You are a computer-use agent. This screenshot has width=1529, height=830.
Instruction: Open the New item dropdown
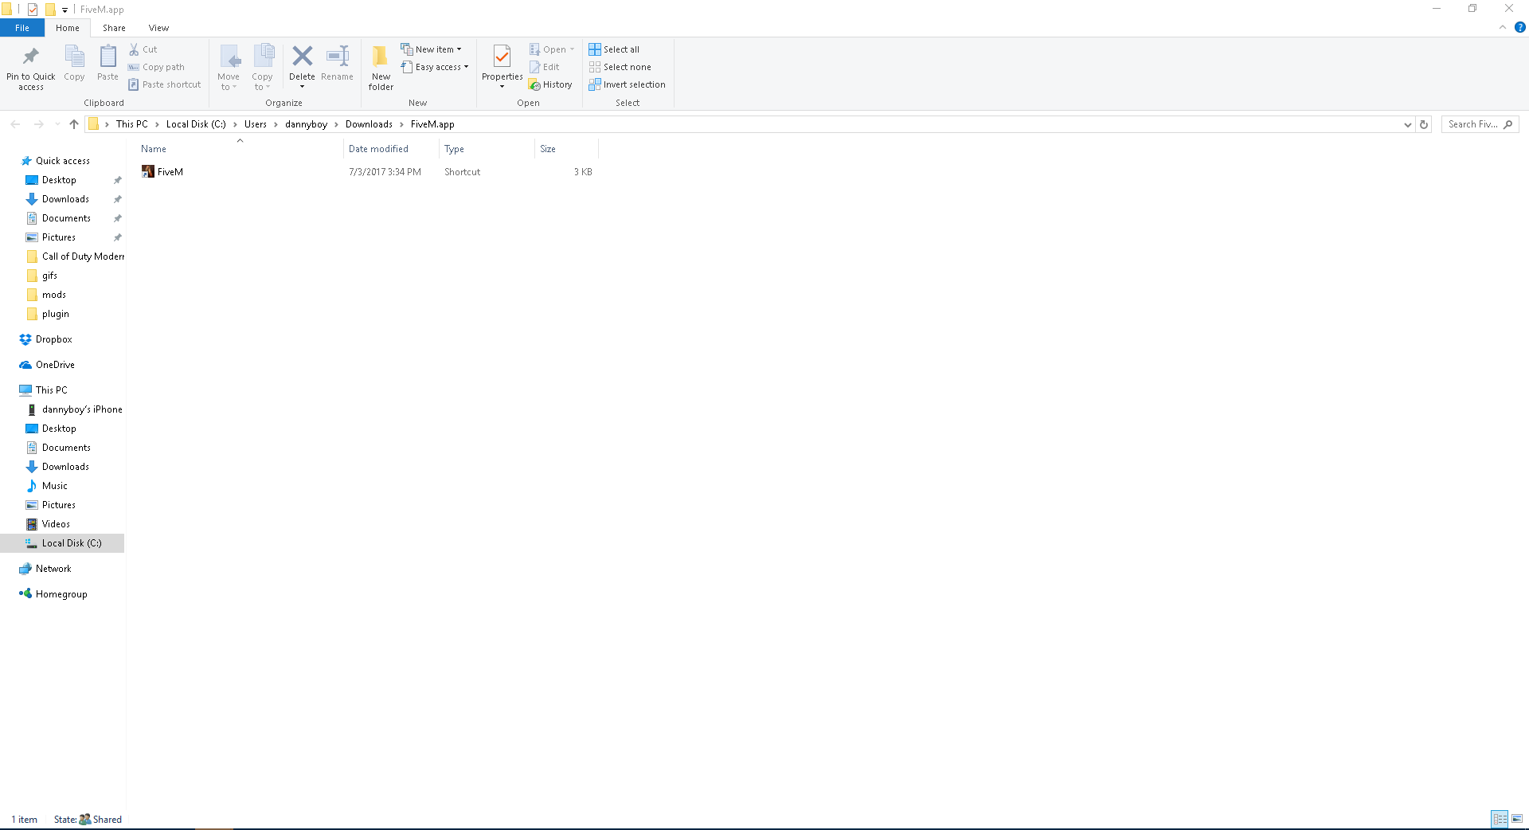pyautogui.click(x=431, y=49)
